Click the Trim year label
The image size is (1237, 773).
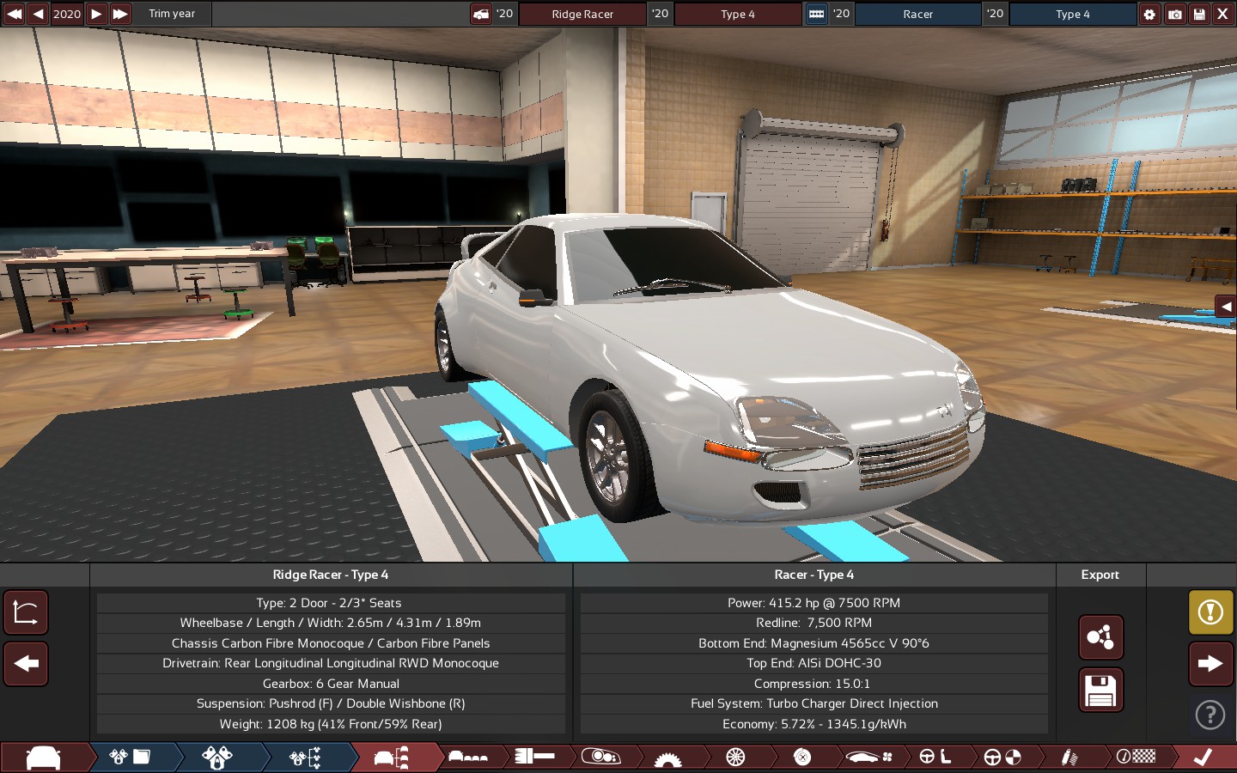[172, 14]
